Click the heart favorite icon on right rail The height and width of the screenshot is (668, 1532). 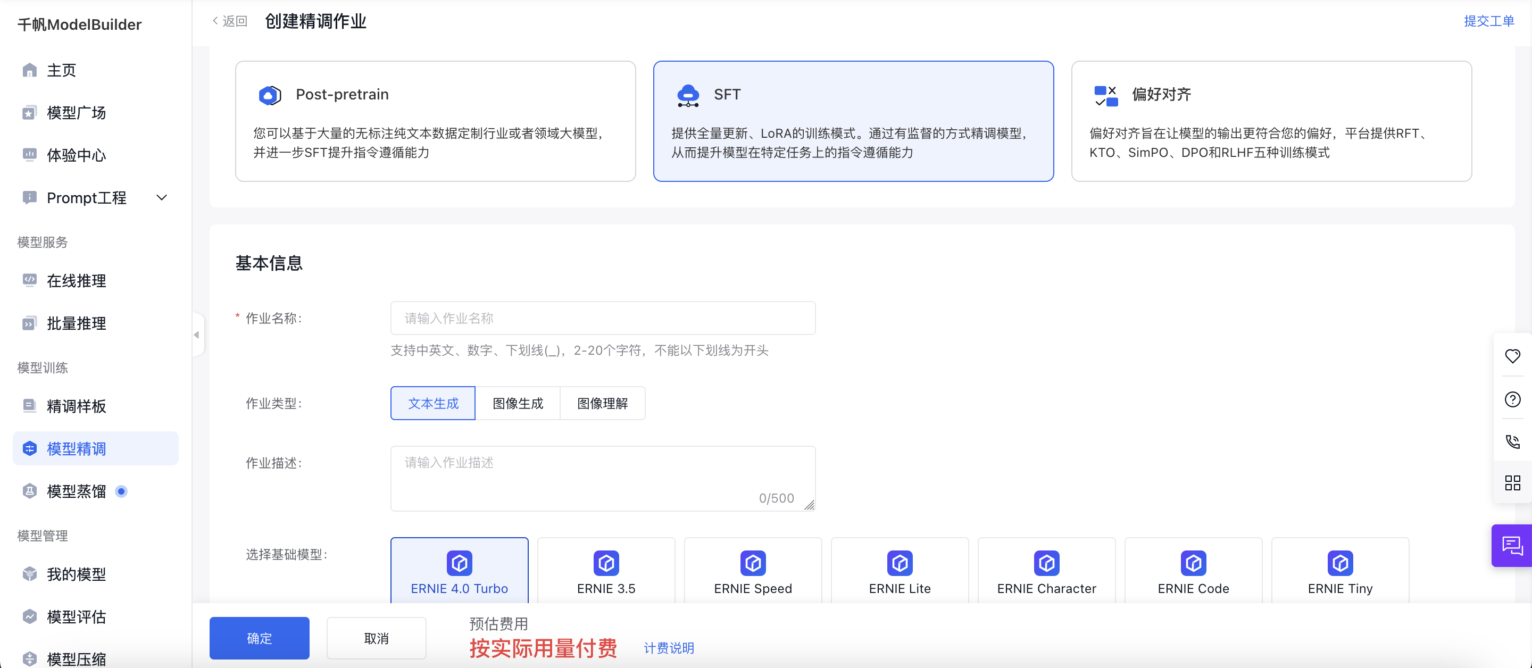(1512, 356)
